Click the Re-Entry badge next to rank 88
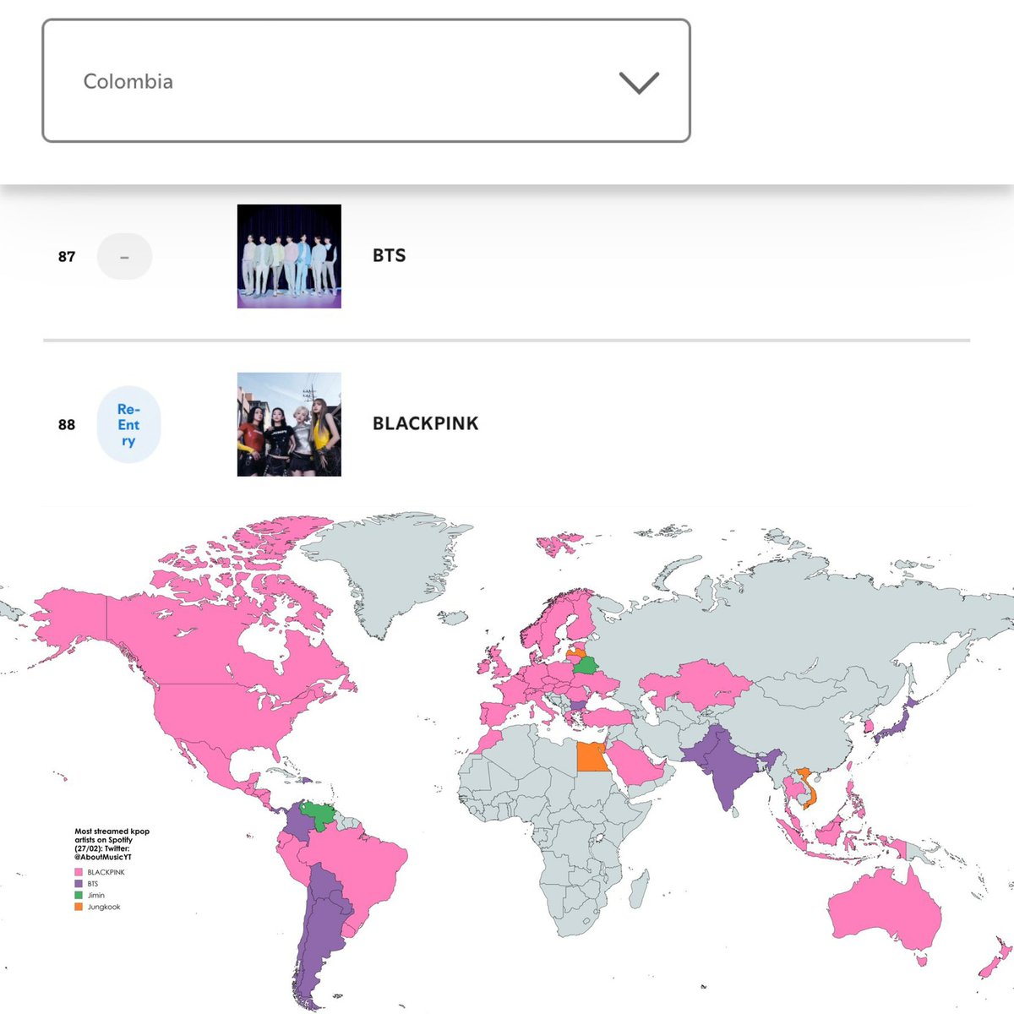Screen dimensions: 1014x1014 [x=128, y=425]
